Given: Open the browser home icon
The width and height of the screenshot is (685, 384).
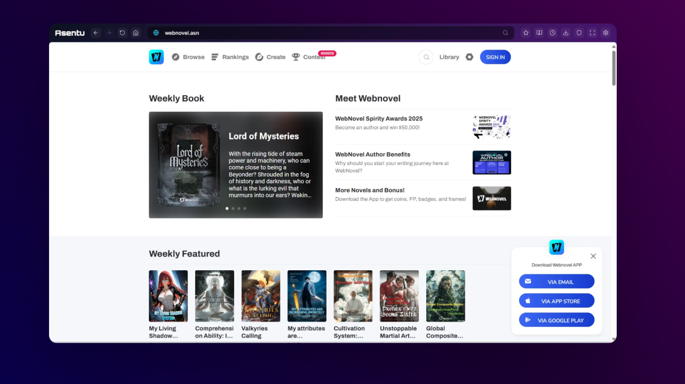Looking at the screenshot, I should [136, 33].
